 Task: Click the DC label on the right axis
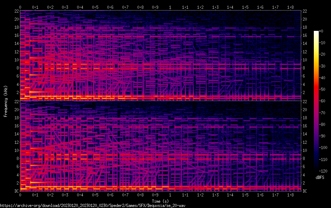pyautogui.click(x=305, y=191)
